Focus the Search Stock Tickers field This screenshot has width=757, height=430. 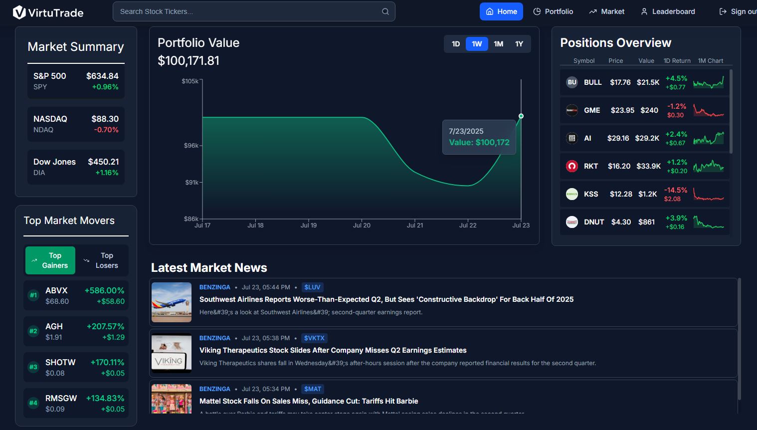click(254, 11)
